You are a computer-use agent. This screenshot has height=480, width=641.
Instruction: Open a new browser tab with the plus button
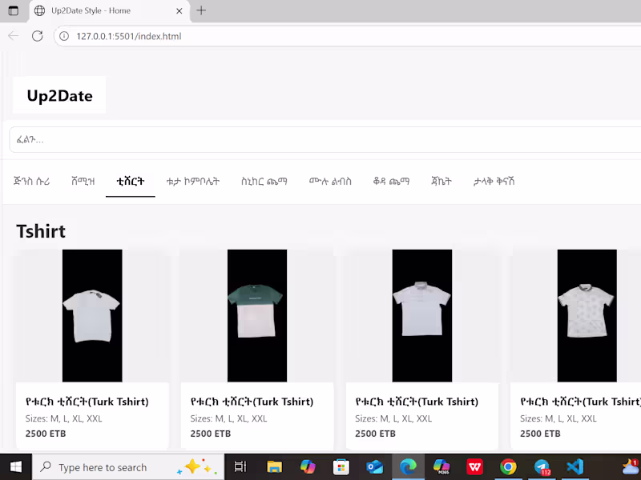tap(200, 11)
